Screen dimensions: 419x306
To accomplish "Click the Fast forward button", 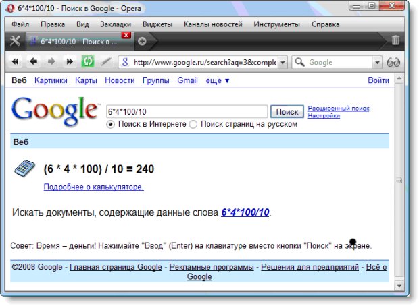I will click(x=70, y=62).
